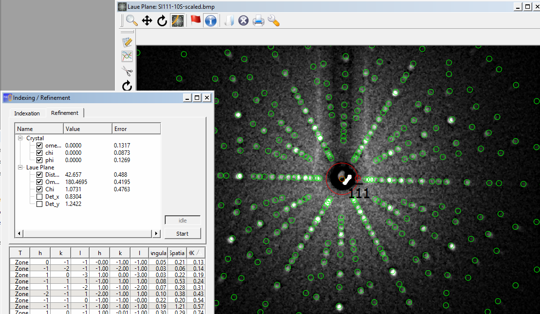Image resolution: width=540 pixels, height=314 pixels.
Task: Click the printer icon in the toolbar
Action: [x=258, y=20]
